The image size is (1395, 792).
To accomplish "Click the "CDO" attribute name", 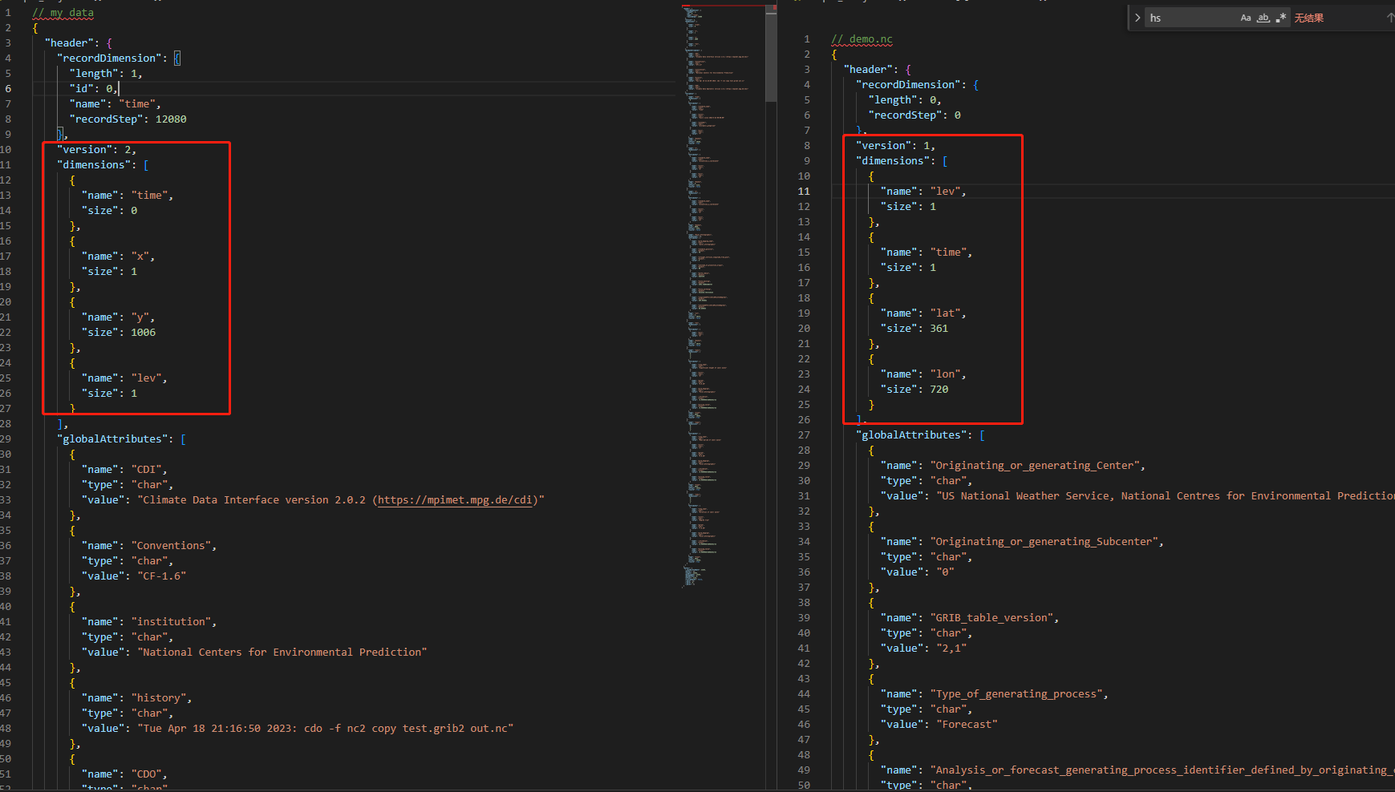I will point(146,774).
